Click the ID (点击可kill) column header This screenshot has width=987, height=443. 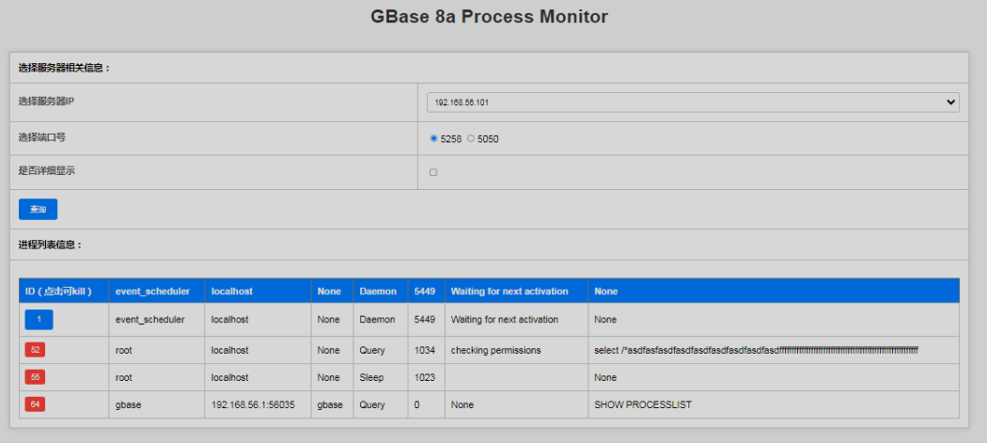[x=64, y=292]
